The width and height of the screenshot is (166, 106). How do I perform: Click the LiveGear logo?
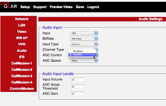9,5
